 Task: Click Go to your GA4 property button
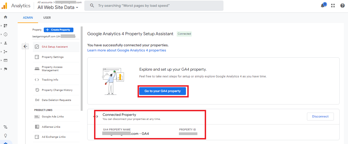point(163,91)
